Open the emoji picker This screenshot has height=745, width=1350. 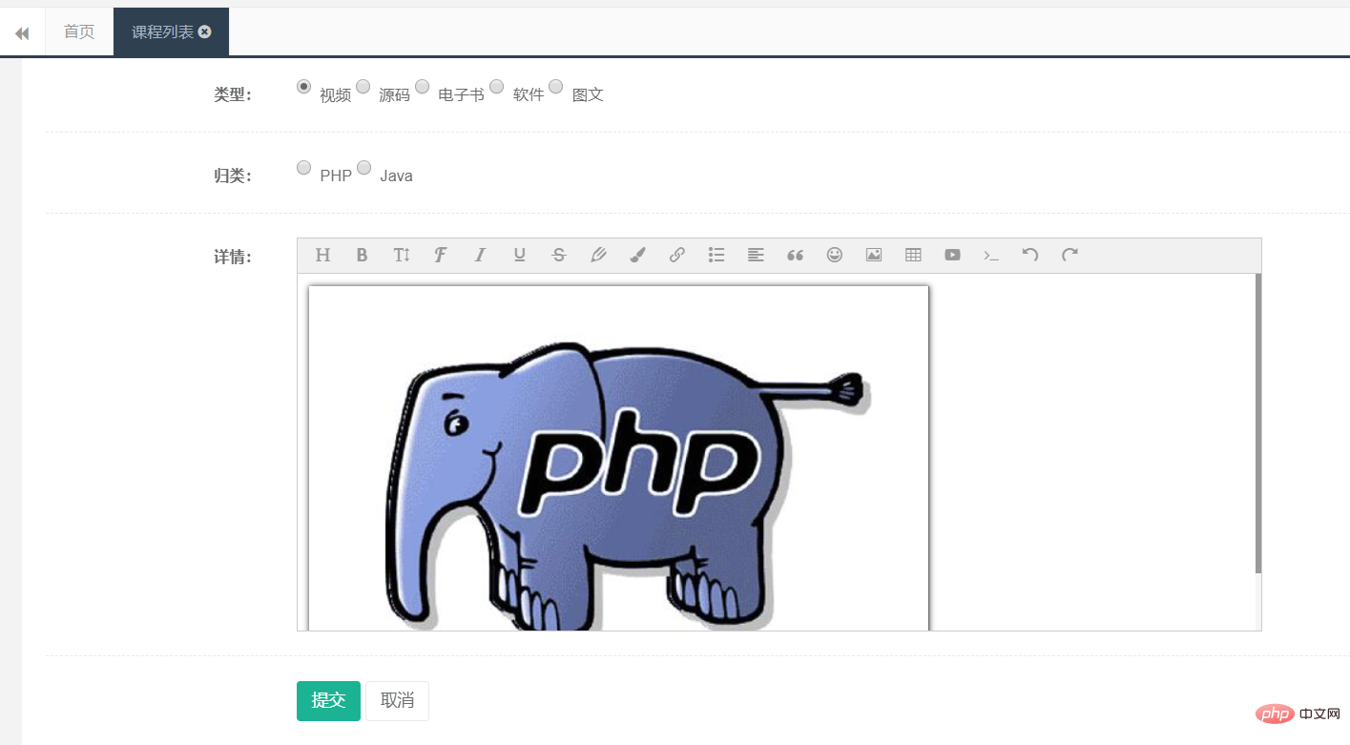click(x=835, y=255)
